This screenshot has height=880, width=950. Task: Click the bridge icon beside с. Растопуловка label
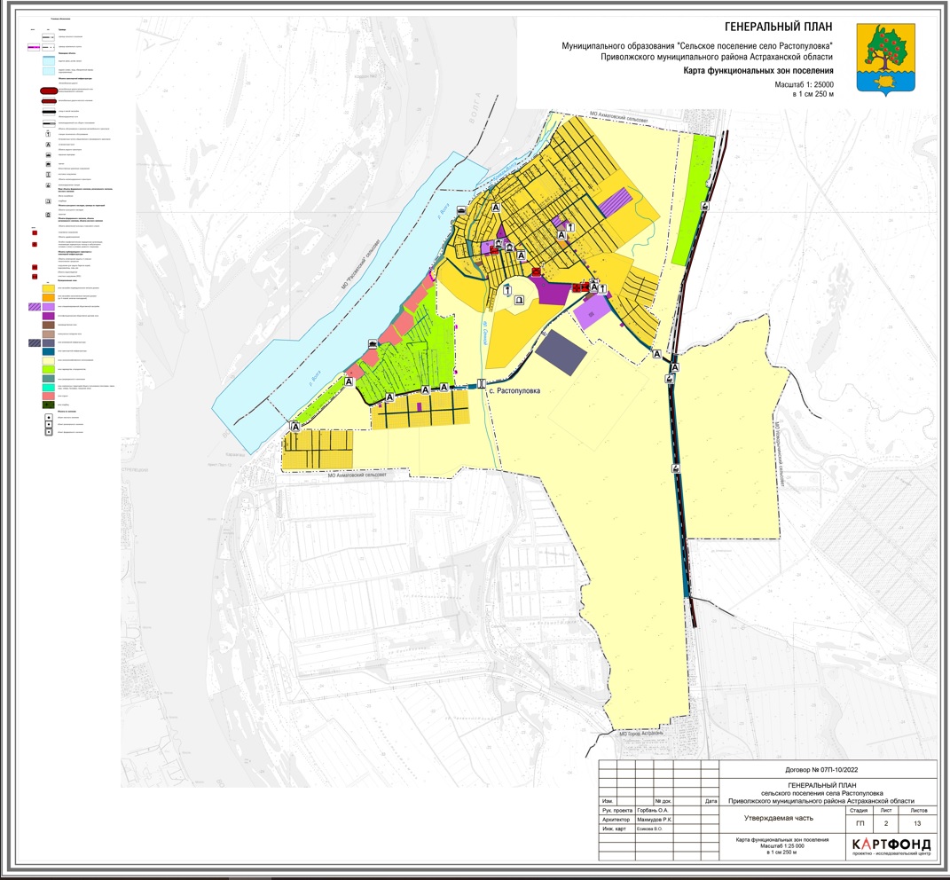tap(480, 385)
